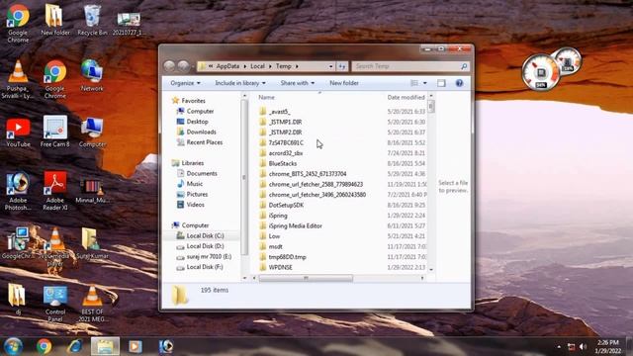
Task: Open the Minnal_Mu video file icon
Action: point(92,191)
